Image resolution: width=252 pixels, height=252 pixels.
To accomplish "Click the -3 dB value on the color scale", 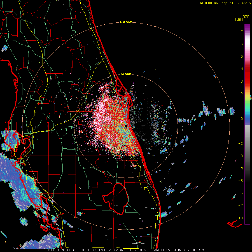I will click(x=241, y=156).
